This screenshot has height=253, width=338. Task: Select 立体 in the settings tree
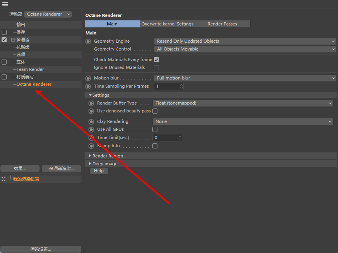tap(21, 62)
